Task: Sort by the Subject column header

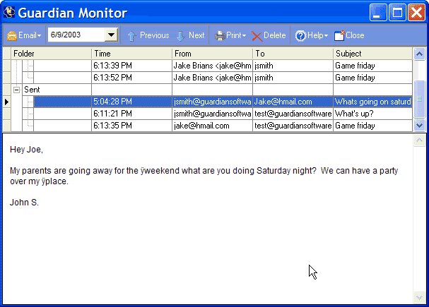Action: pos(372,54)
